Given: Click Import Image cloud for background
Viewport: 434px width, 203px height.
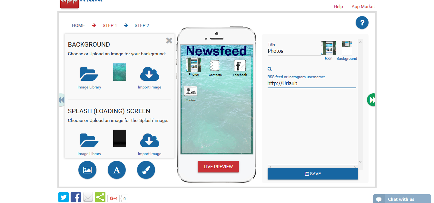Looking at the screenshot, I should [x=149, y=74].
